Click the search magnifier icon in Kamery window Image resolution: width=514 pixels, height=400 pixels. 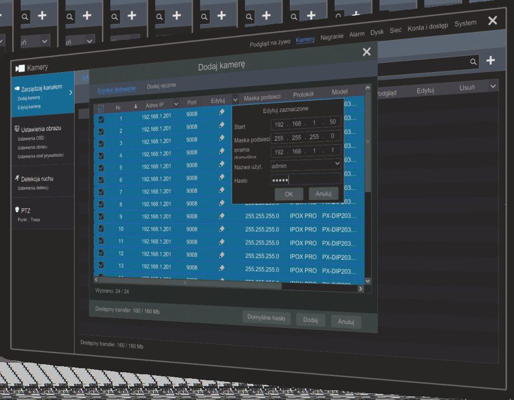point(473,62)
